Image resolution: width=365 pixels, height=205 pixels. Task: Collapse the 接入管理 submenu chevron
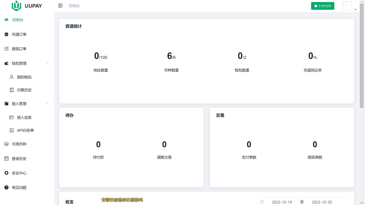[x=47, y=104]
